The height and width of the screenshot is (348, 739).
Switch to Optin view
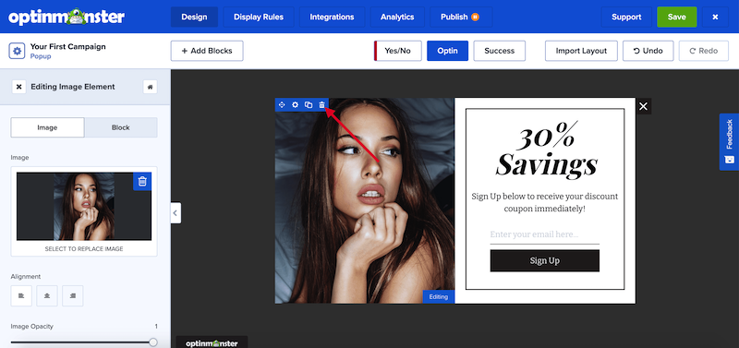pyautogui.click(x=447, y=51)
